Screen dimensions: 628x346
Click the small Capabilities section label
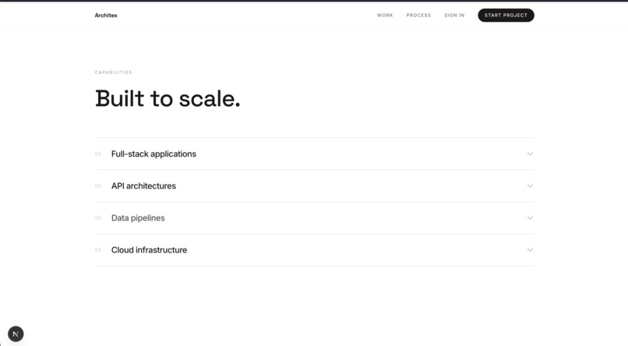pyautogui.click(x=113, y=72)
